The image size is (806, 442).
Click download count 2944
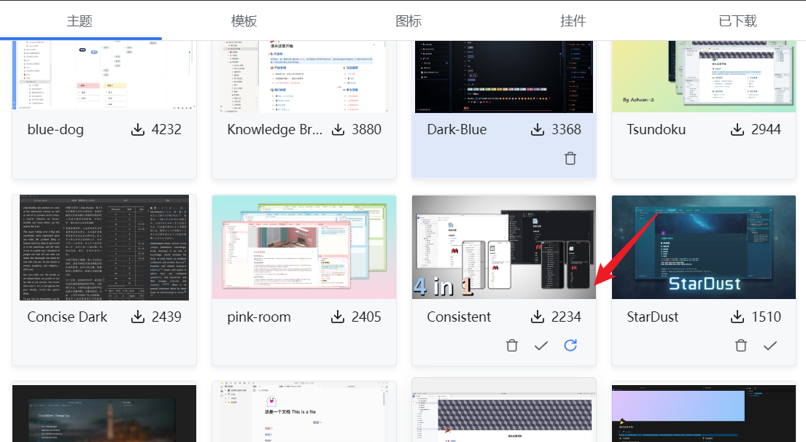tap(766, 130)
